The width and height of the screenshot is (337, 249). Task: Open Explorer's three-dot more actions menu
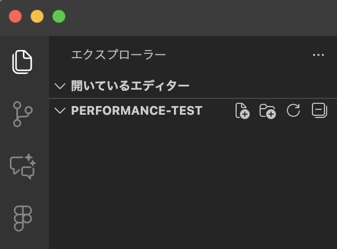point(318,55)
